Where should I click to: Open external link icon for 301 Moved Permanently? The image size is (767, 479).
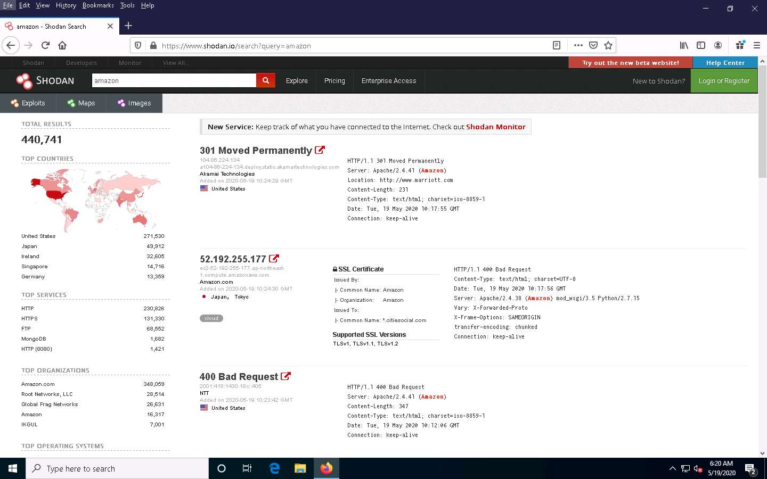pos(320,150)
